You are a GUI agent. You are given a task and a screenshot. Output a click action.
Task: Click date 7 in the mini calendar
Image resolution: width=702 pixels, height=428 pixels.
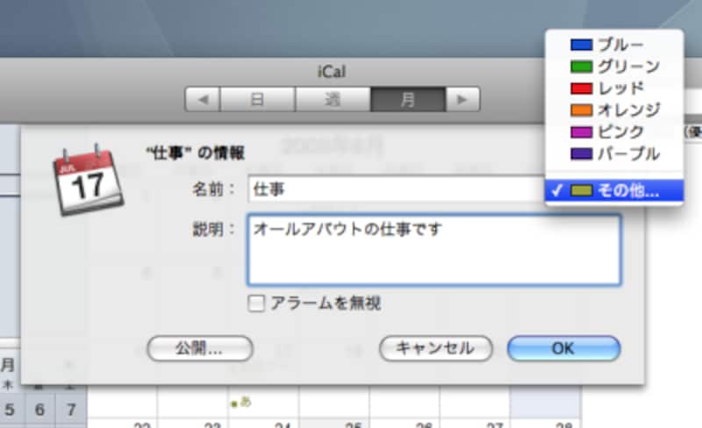click(71, 410)
